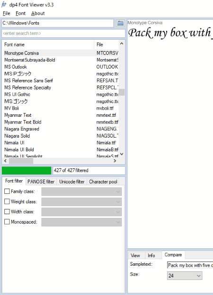Switch to the Unicode filter tab

tap(72, 182)
